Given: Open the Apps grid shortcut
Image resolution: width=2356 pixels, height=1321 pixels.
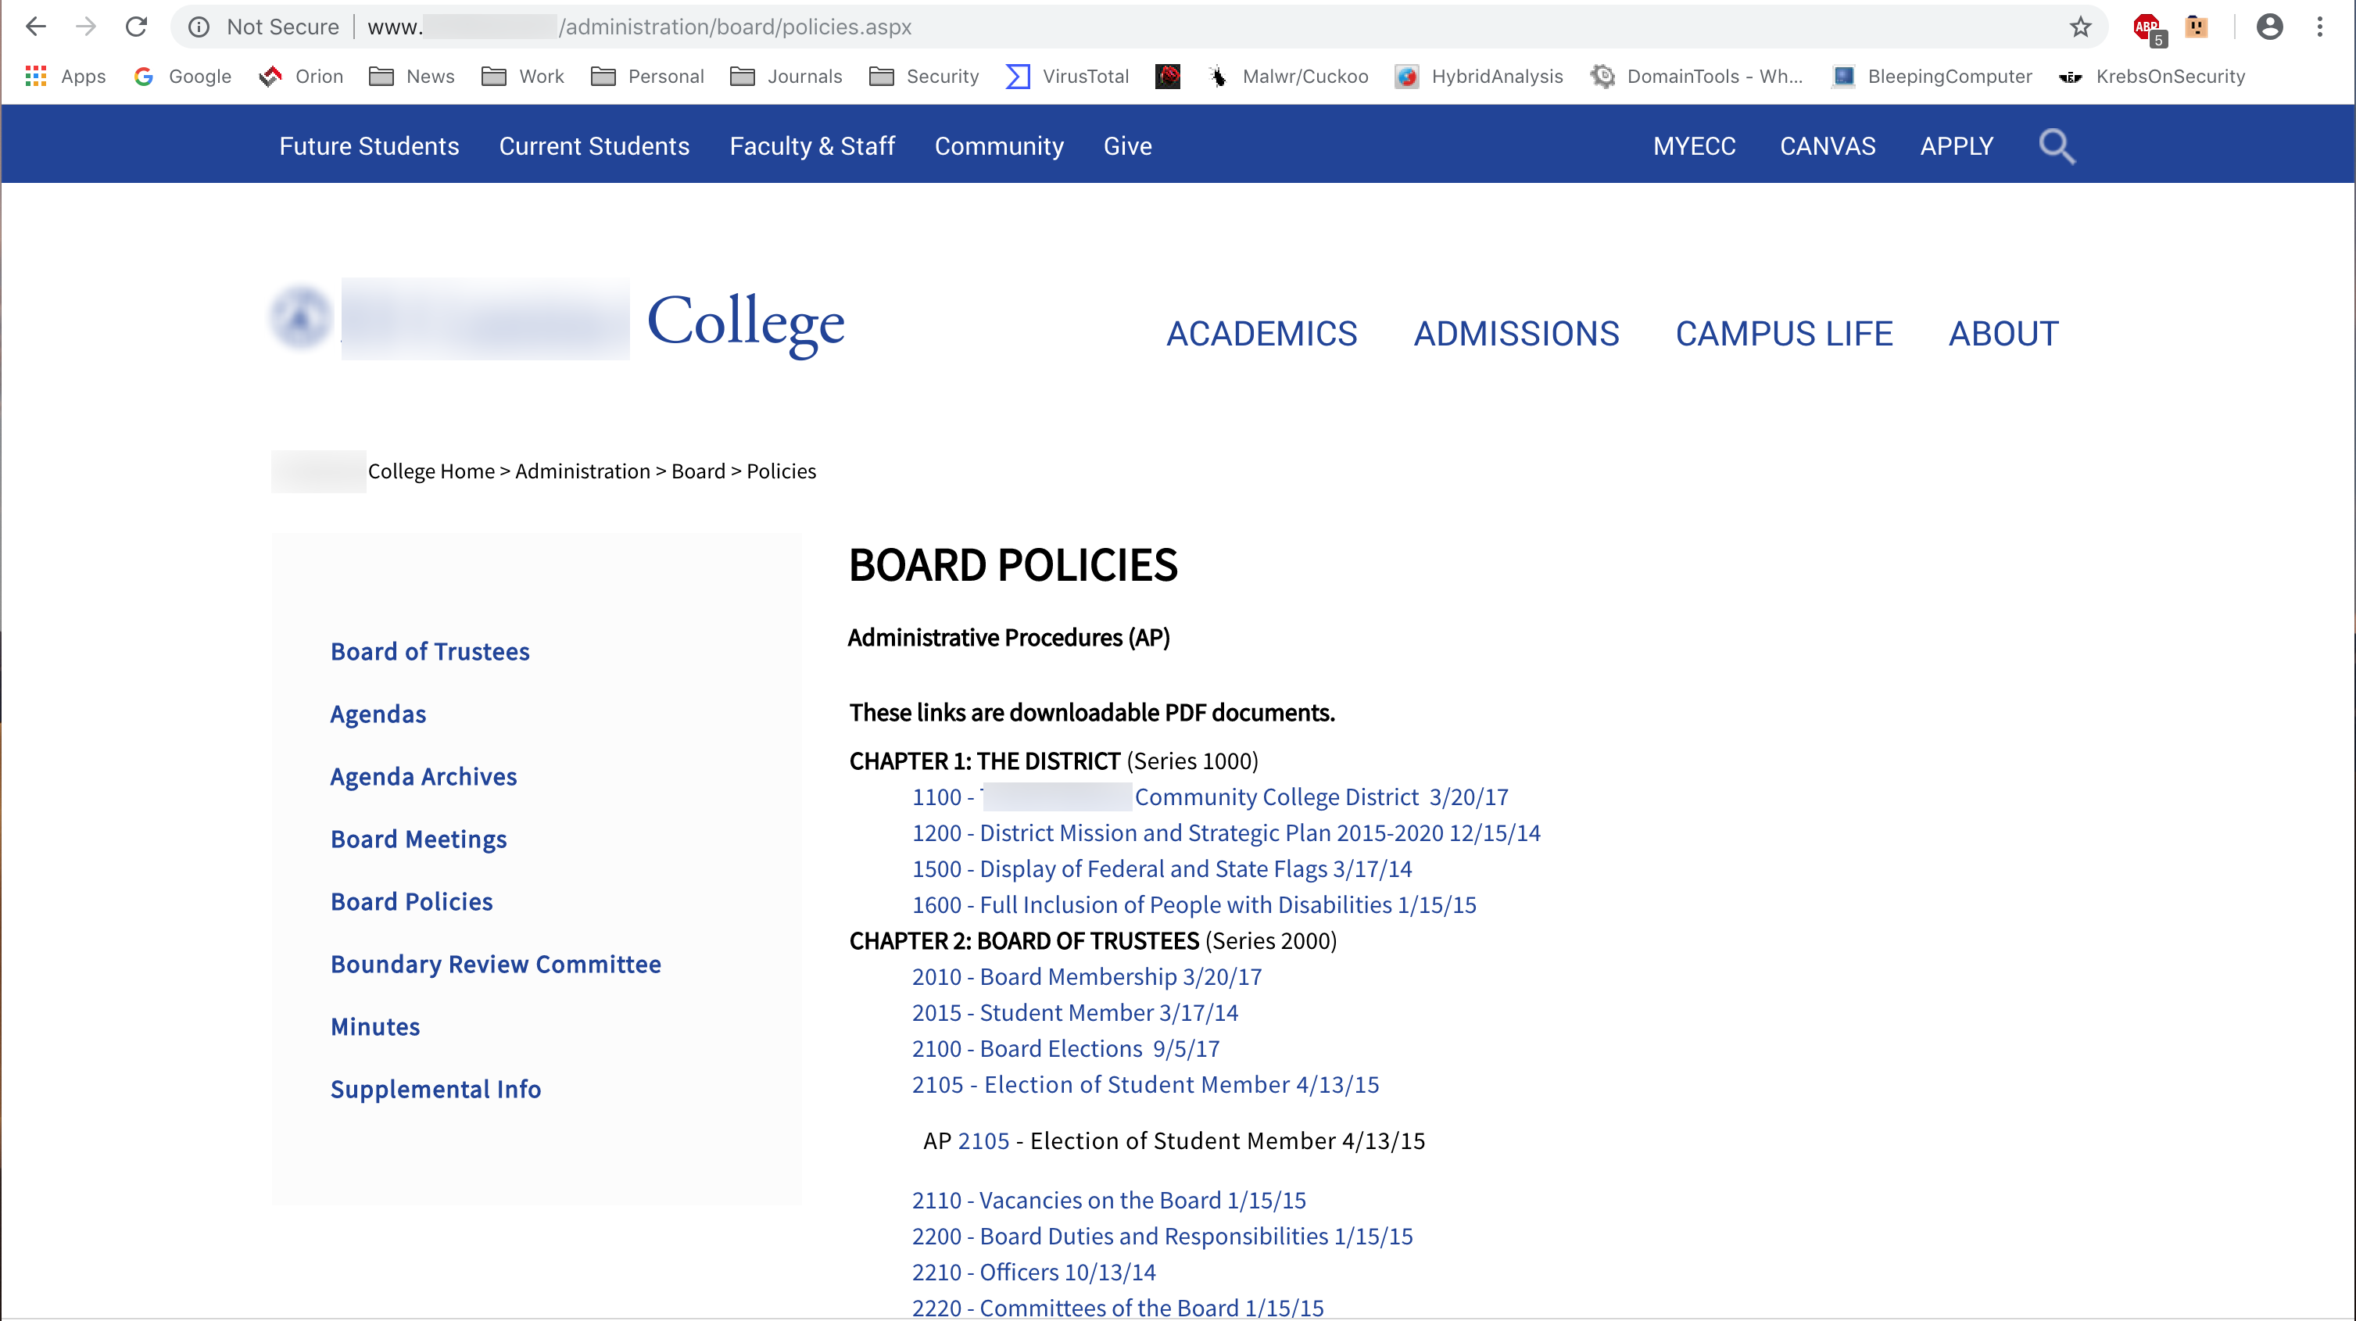Looking at the screenshot, I should pyautogui.click(x=65, y=76).
